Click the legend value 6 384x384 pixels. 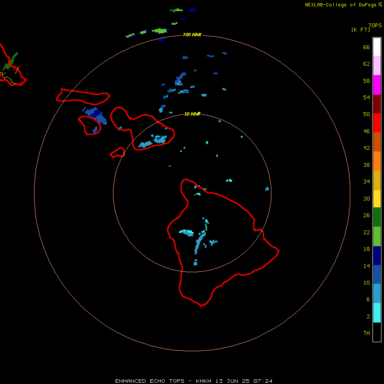[368, 300]
